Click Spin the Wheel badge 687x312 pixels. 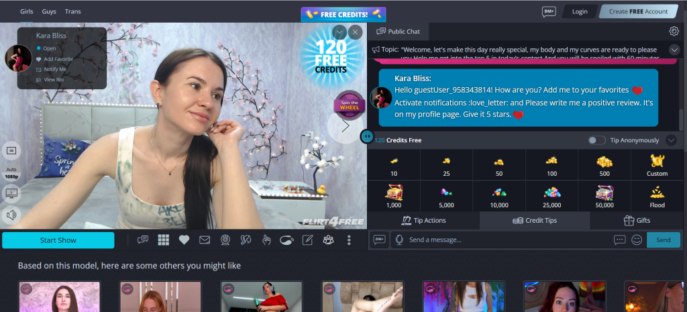coord(350,105)
